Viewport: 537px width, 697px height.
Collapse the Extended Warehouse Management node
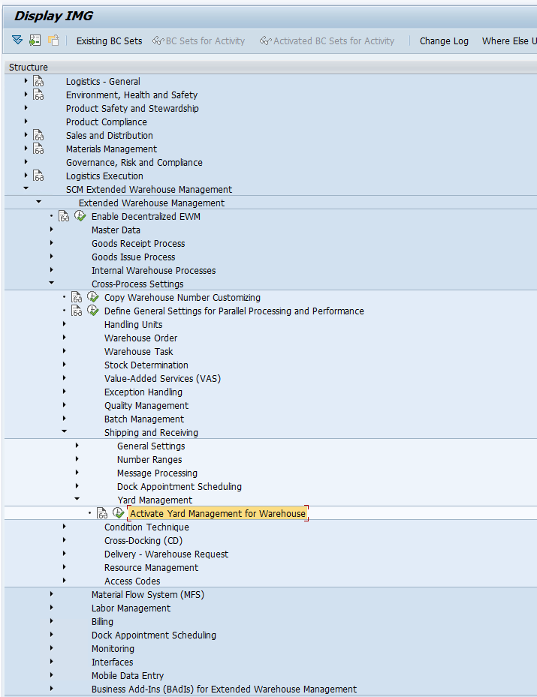click(39, 202)
